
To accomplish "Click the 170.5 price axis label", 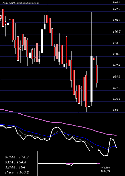I will coord(116,54).
